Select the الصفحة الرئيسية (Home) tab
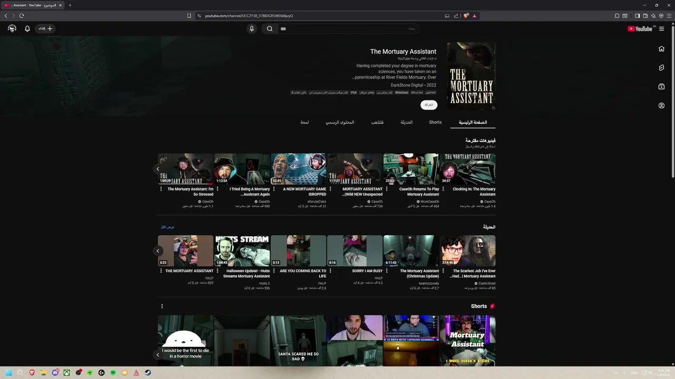The width and height of the screenshot is (675, 379). [x=472, y=122]
